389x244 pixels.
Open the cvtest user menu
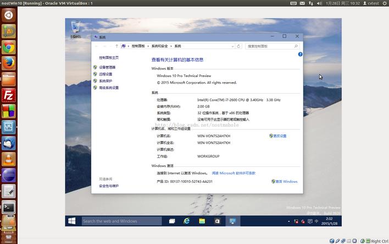click(x=371, y=3)
